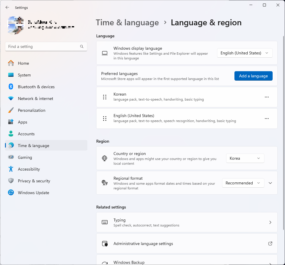Viewport: 285px width, 265px height.
Task: Select System in the sidebar
Action: [x=46, y=75]
